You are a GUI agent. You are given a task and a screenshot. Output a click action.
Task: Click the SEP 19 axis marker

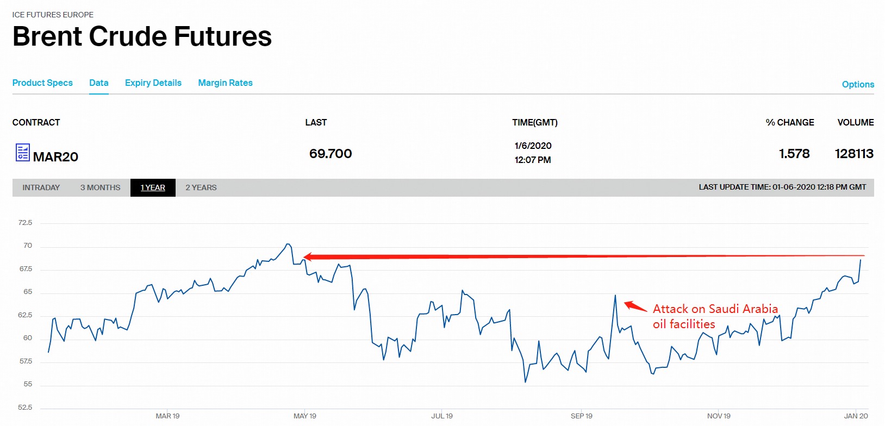(x=582, y=416)
